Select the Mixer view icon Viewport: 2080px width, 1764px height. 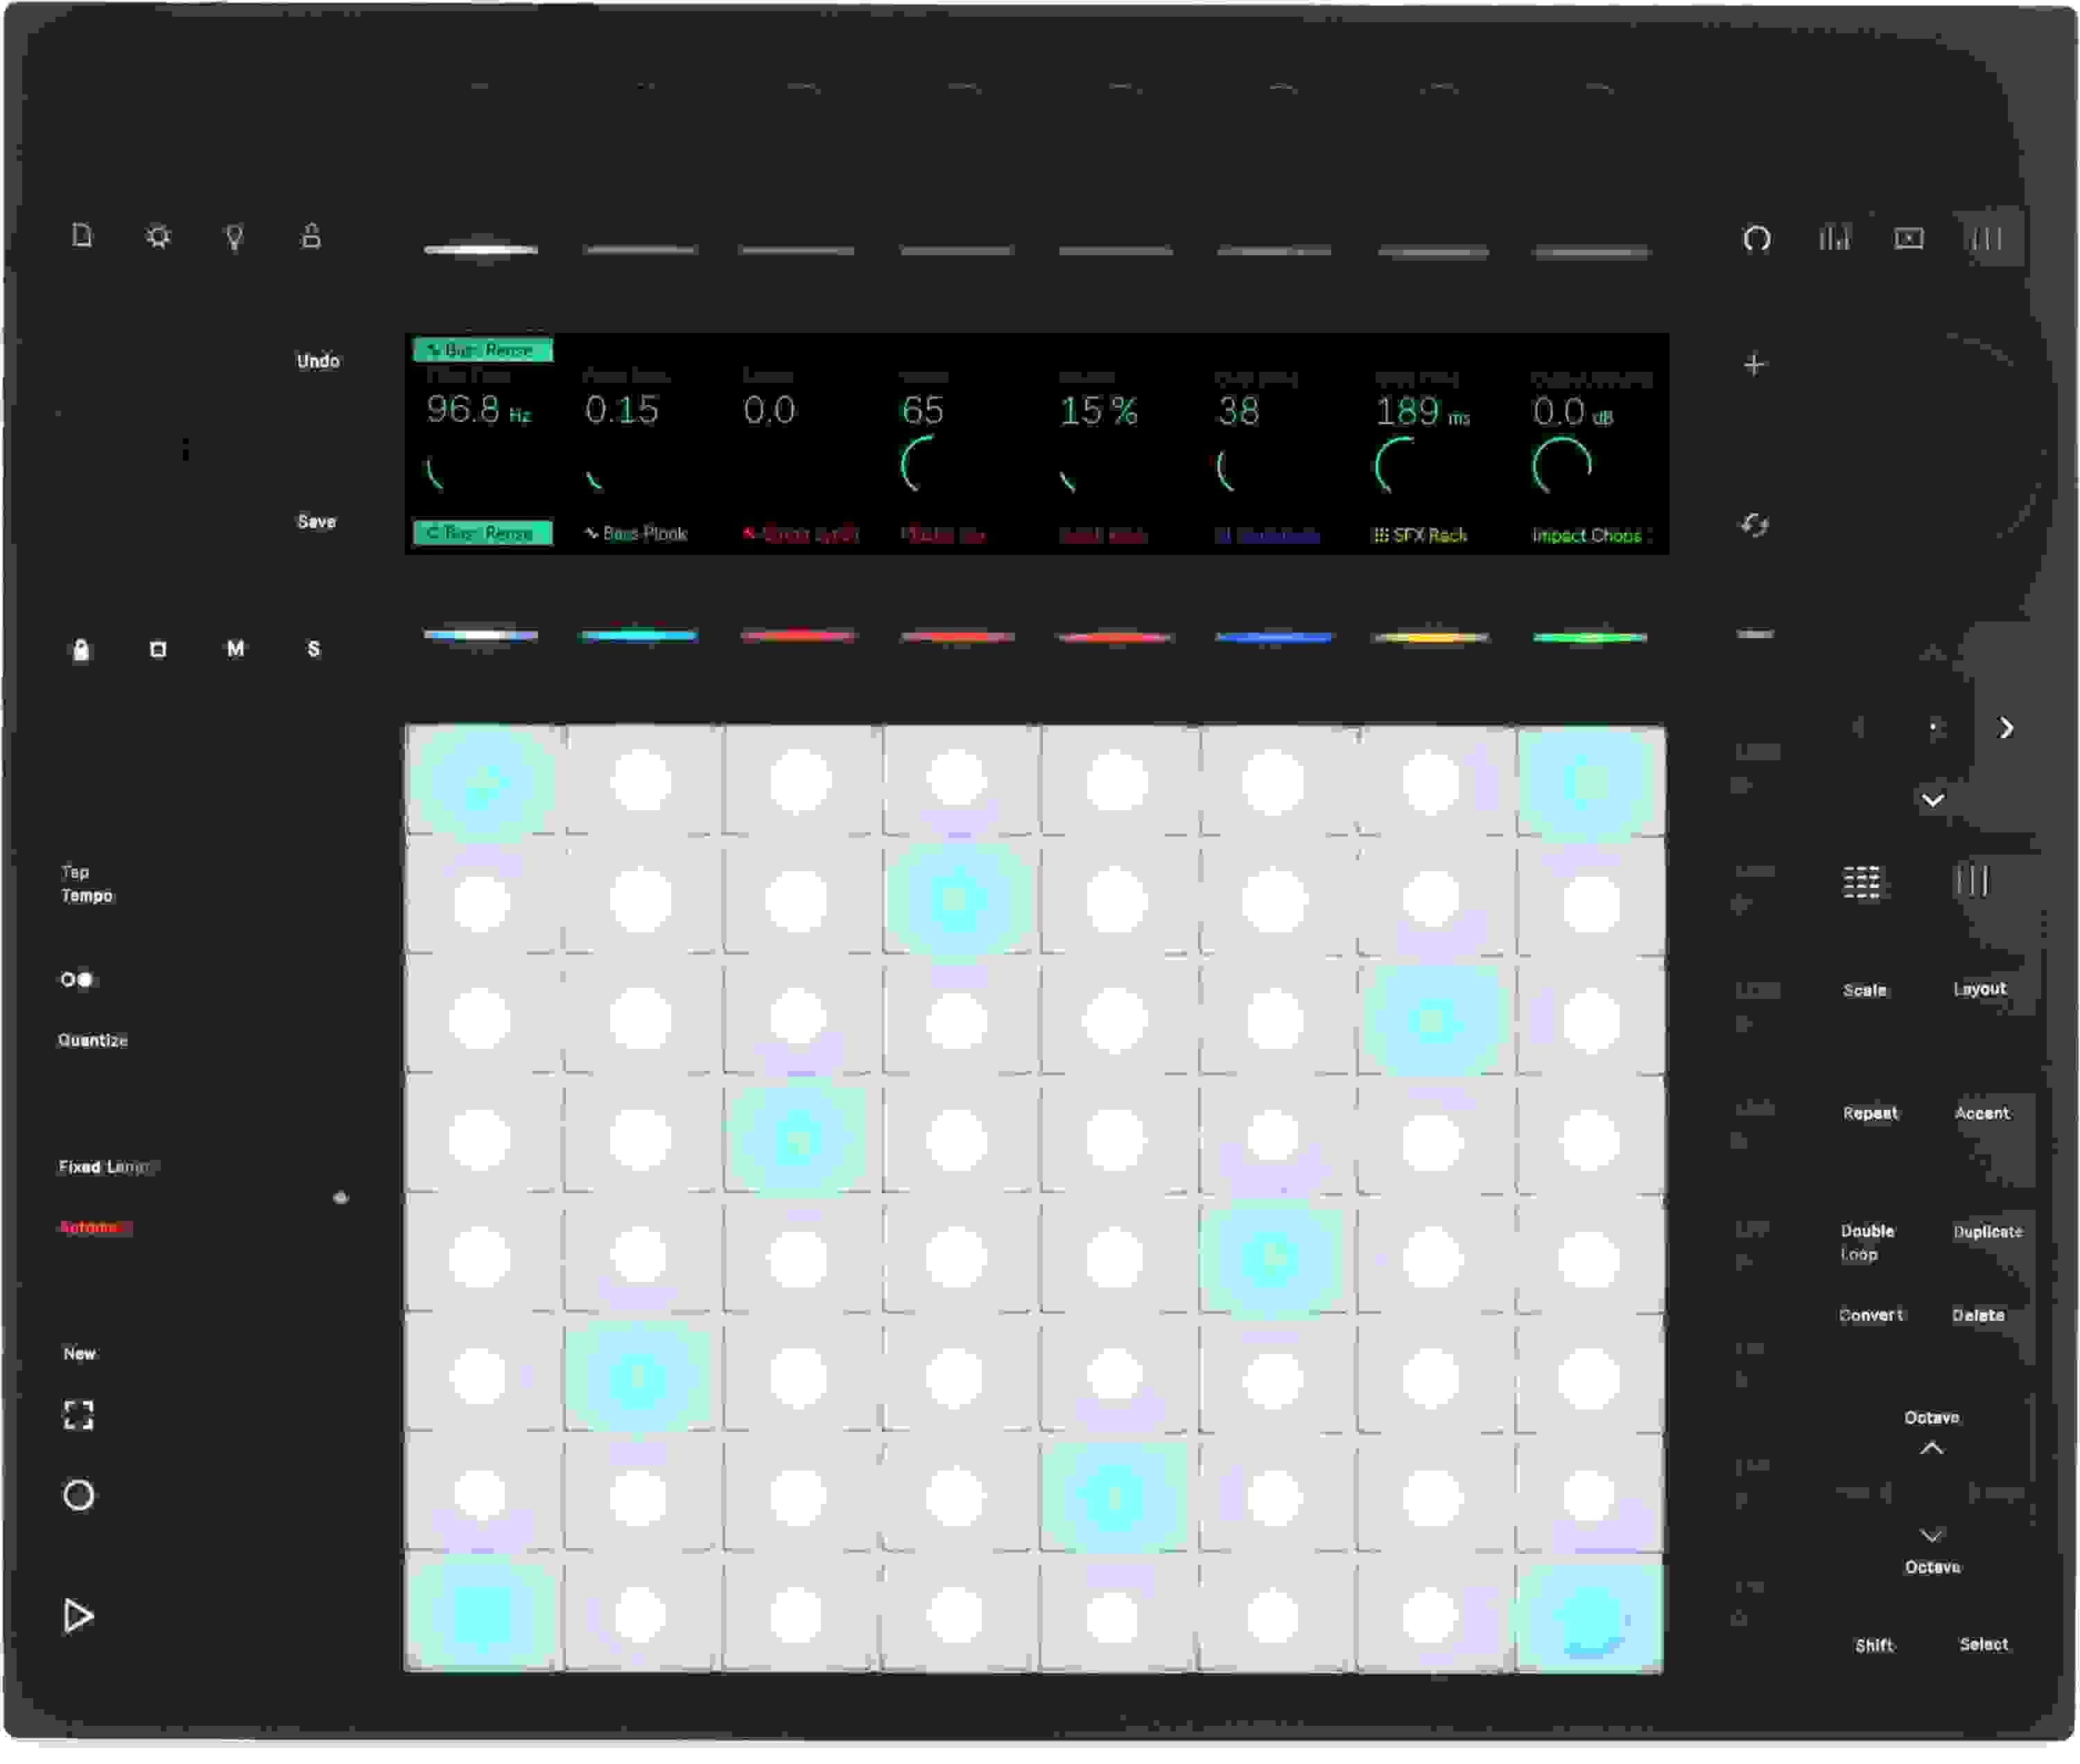click(1835, 237)
